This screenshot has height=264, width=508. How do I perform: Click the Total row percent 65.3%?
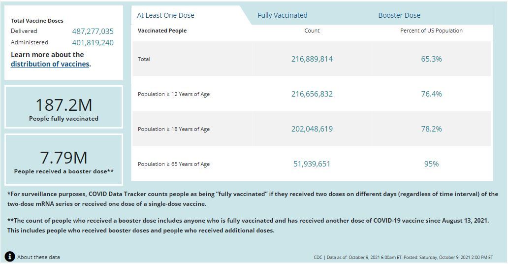431,59
